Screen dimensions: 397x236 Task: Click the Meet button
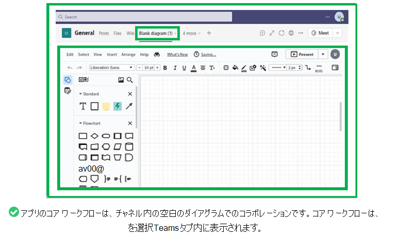pos(320,33)
